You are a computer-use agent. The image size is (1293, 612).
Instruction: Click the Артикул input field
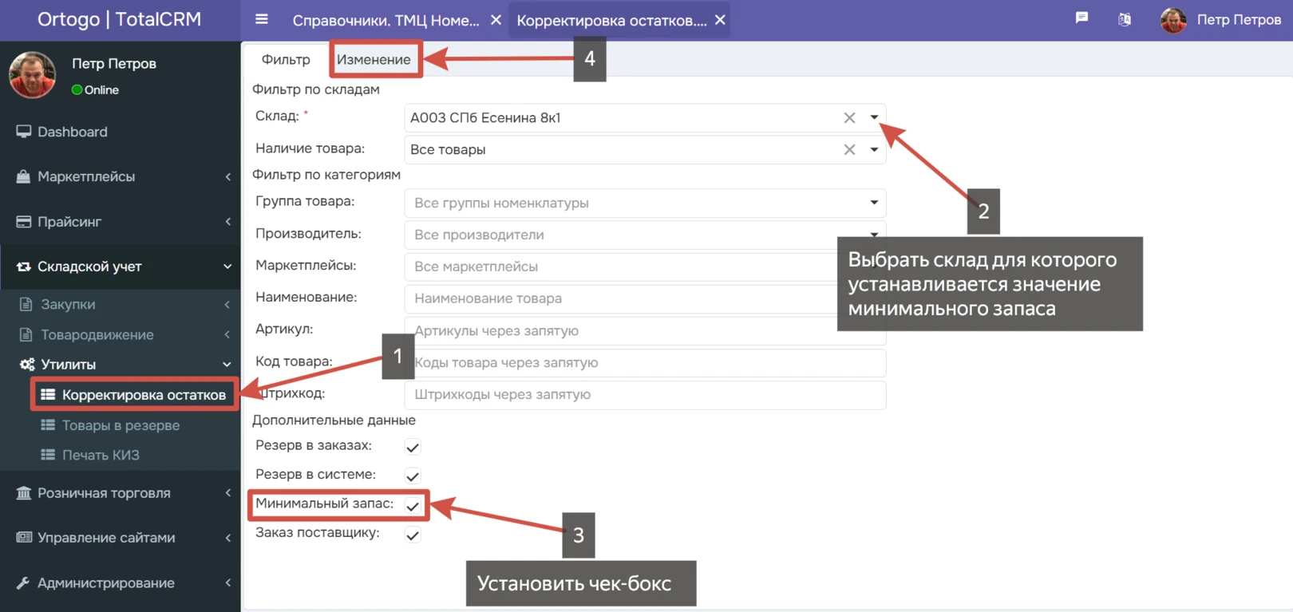[645, 330]
